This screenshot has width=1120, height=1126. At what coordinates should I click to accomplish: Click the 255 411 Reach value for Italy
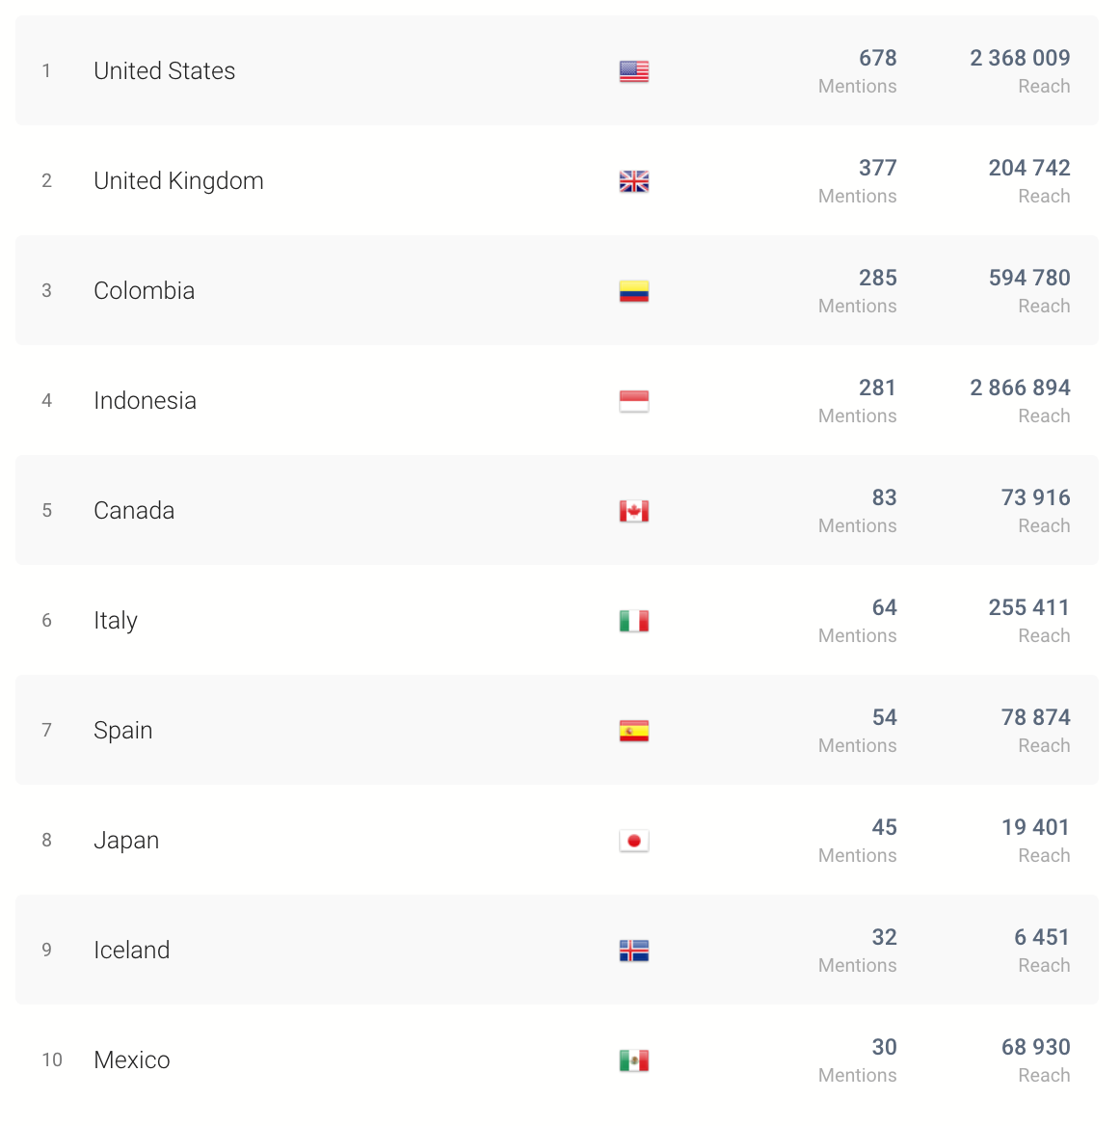[1028, 607]
